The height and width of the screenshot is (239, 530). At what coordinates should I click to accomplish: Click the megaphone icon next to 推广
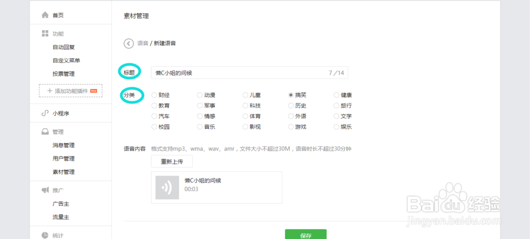(x=45, y=190)
